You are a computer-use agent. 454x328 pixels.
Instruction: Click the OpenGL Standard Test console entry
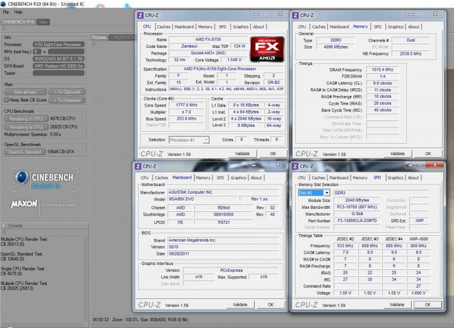tap(21, 256)
